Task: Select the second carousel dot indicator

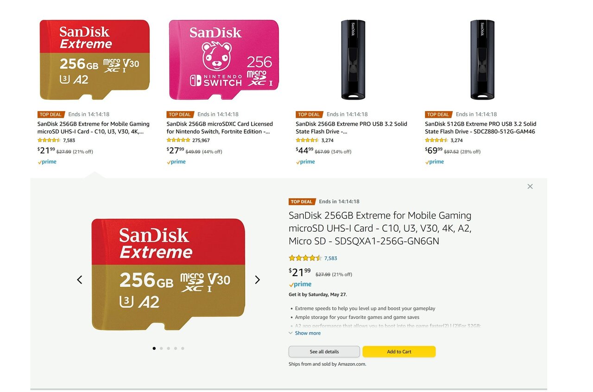Action: [x=161, y=348]
